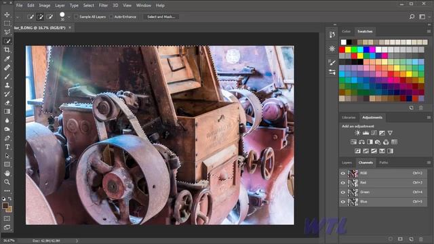This screenshot has width=434, height=244.
Task: Open the File menu
Action: click(x=19, y=5)
